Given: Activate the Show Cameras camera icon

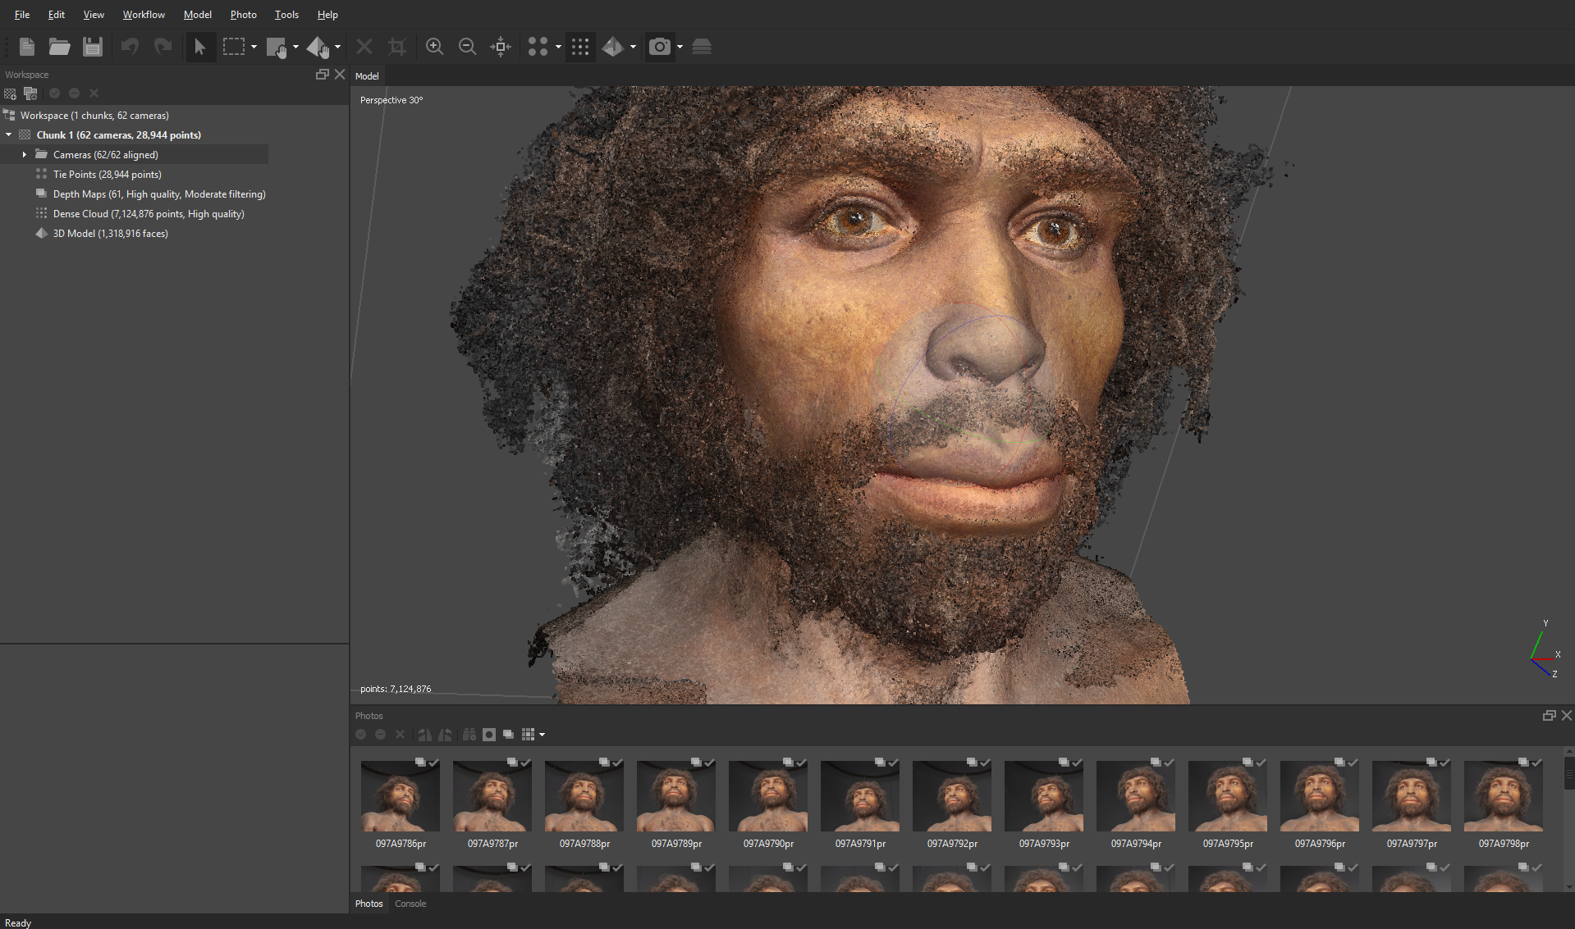Looking at the screenshot, I should (660, 47).
